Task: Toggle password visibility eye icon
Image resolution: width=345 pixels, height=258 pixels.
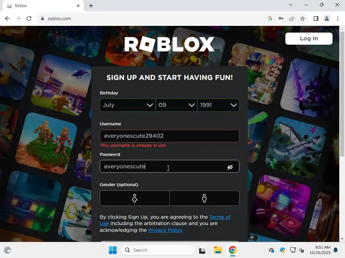Action: 230,167
